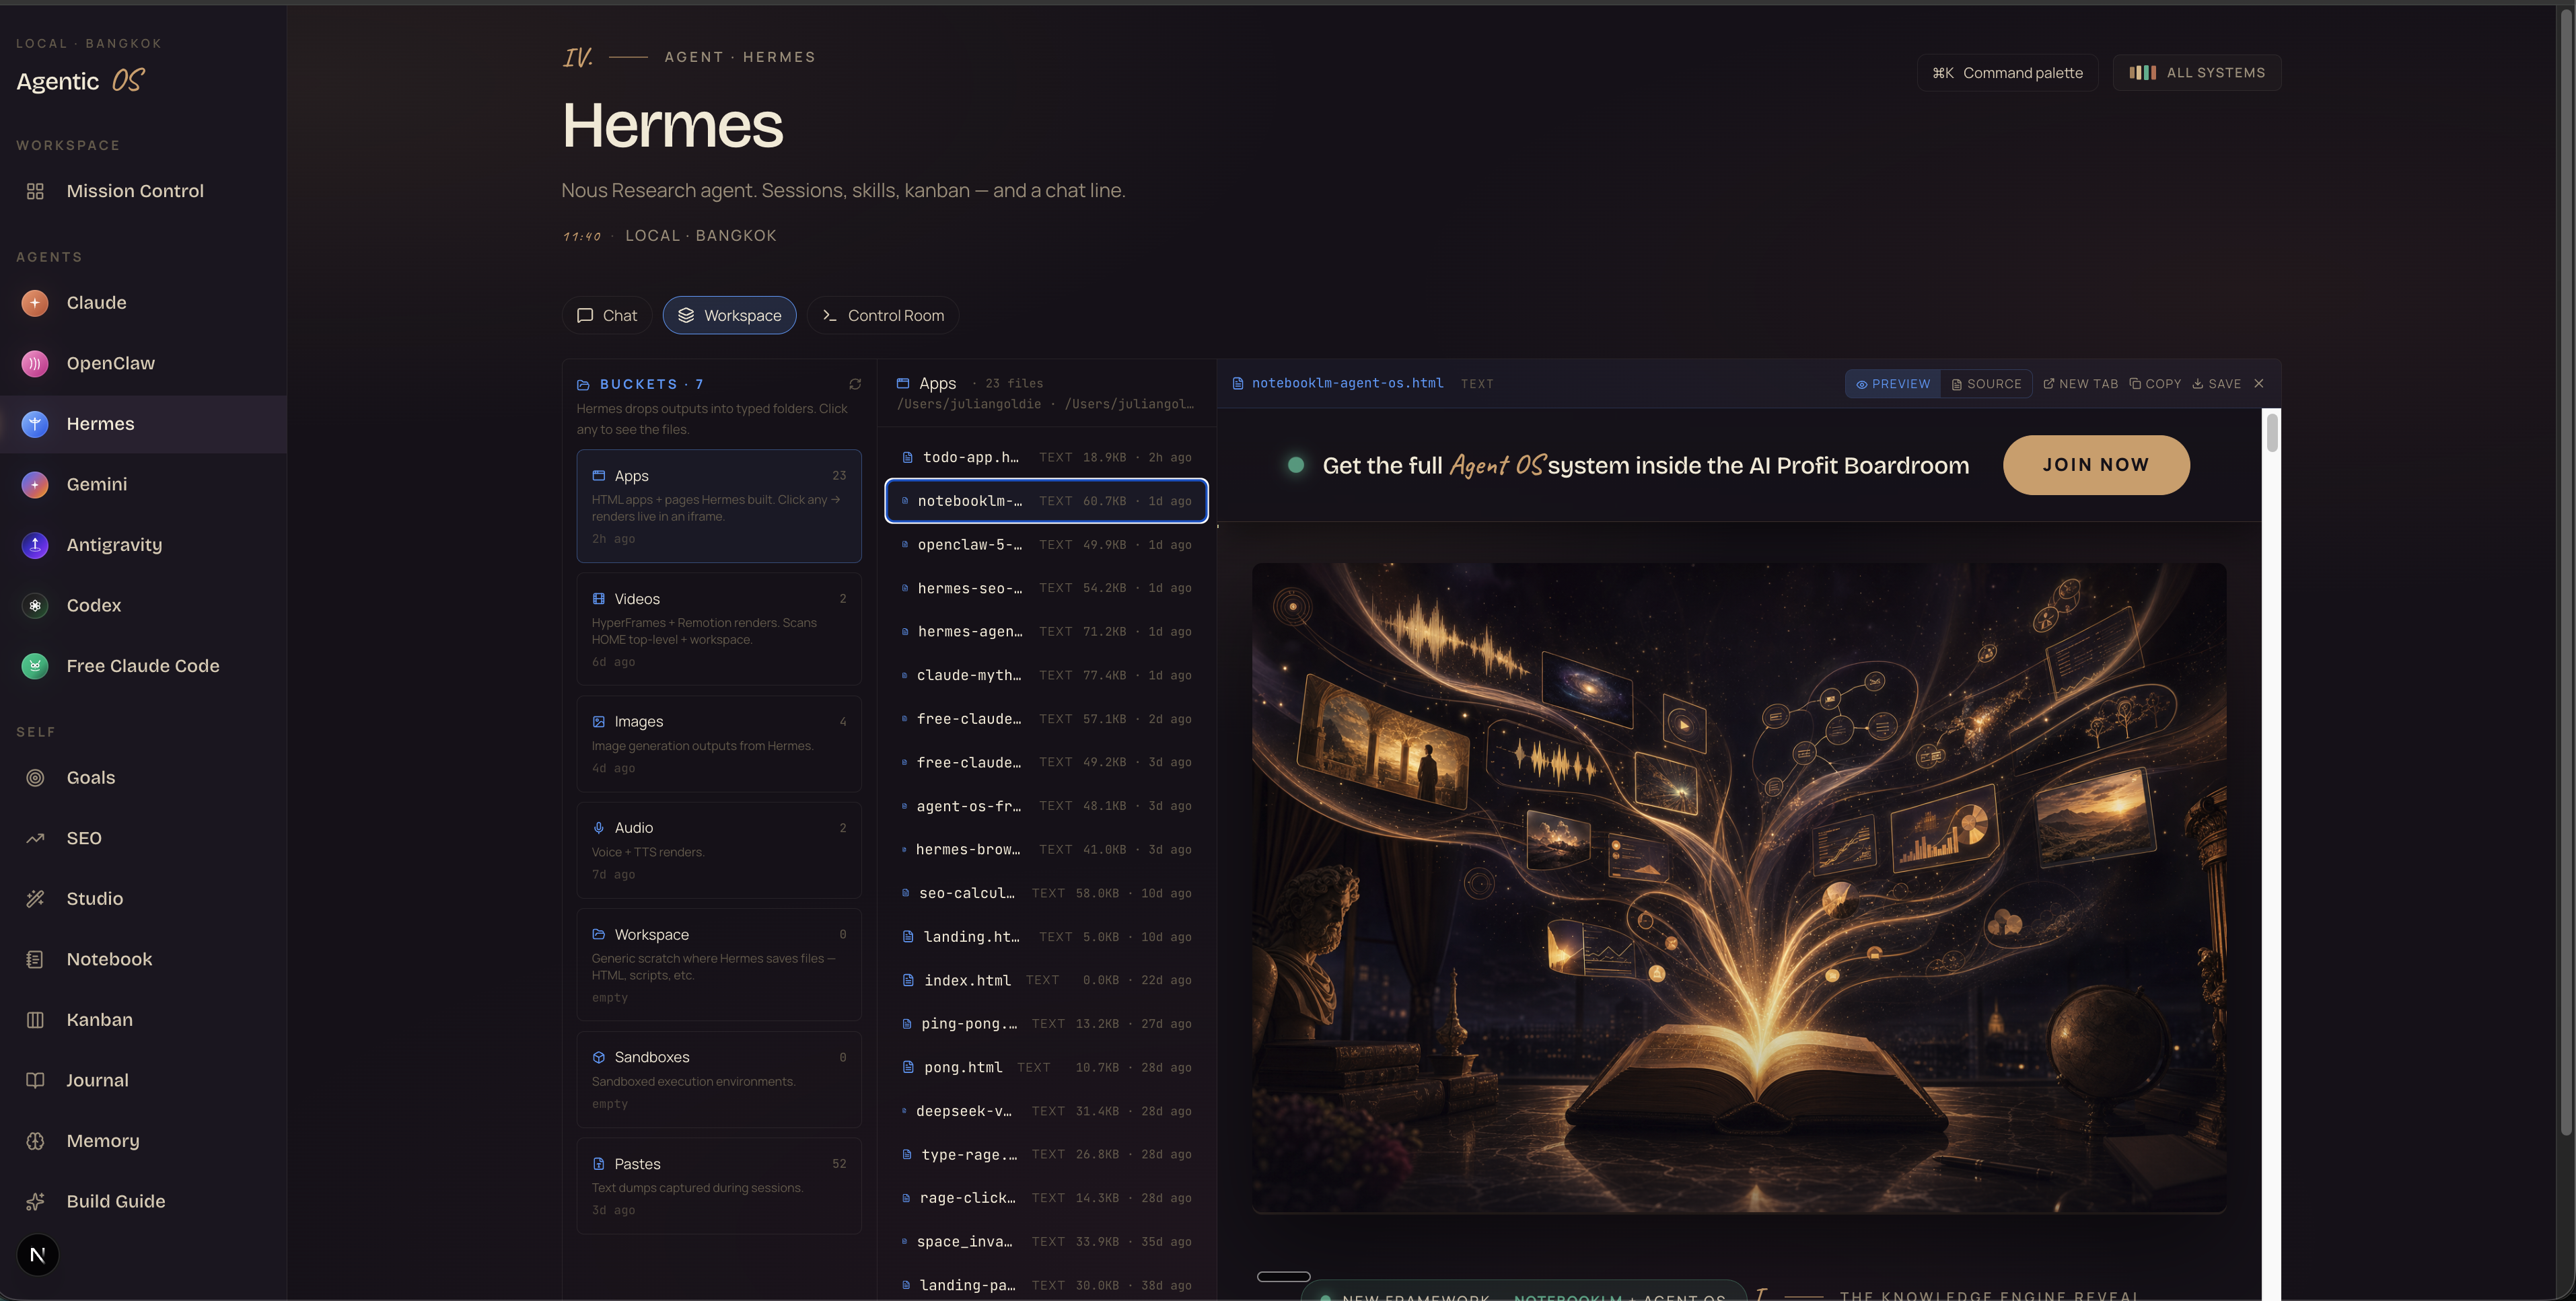Click the round N avatar badge

[x=38, y=1255]
